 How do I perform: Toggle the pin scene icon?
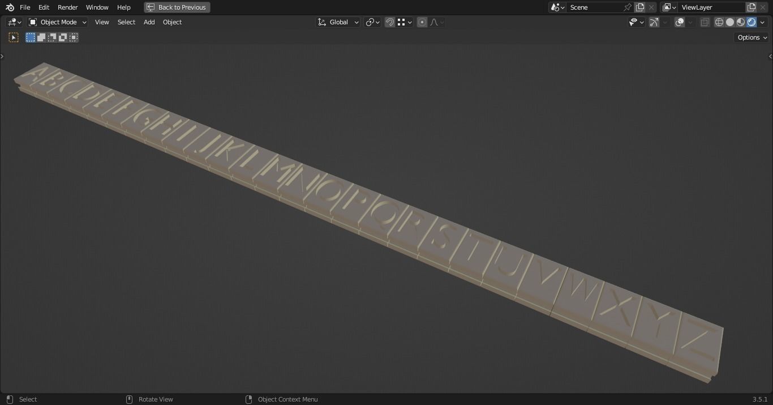tap(628, 7)
